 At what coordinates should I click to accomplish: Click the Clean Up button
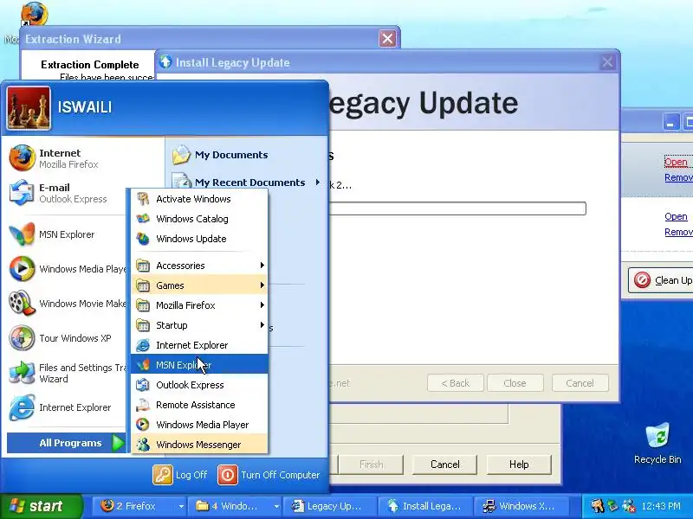pyautogui.click(x=661, y=280)
